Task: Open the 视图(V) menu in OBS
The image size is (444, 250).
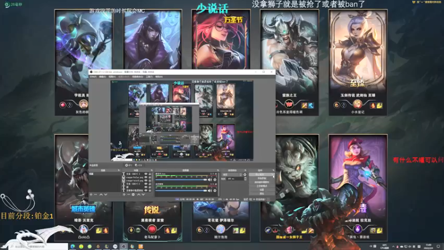Action: click(x=112, y=77)
